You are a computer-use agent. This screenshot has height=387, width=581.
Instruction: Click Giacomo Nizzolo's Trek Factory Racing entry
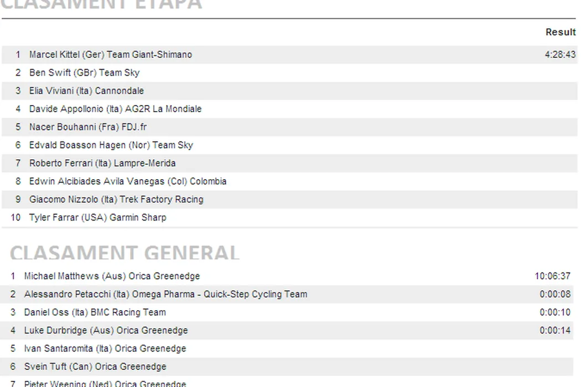[x=116, y=200]
